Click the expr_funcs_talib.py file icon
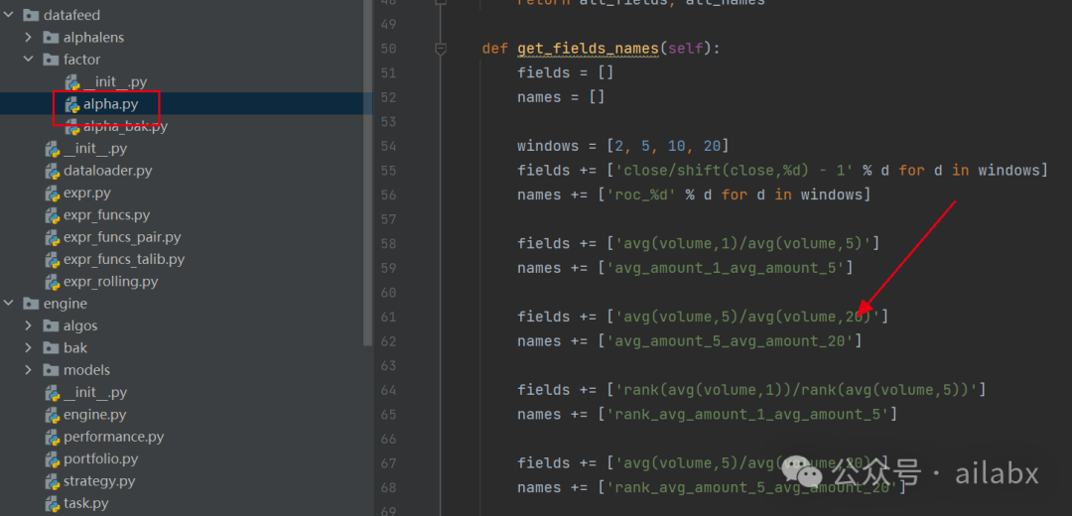 click(52, 259)
